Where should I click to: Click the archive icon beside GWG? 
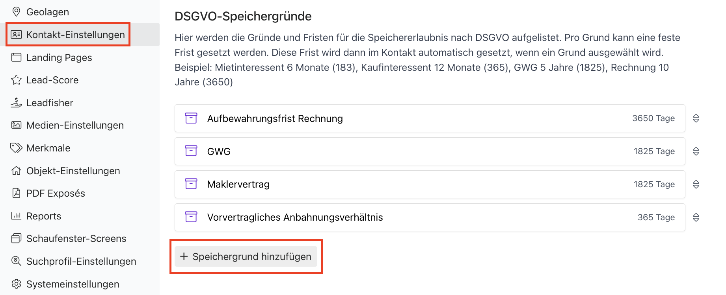[191, 151]
